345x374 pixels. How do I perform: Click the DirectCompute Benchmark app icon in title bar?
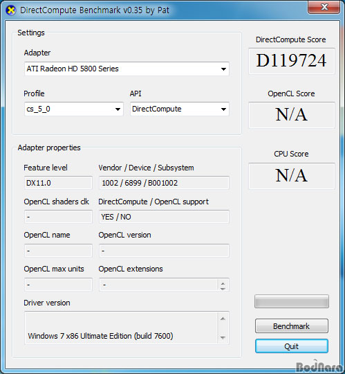point(10,10)
